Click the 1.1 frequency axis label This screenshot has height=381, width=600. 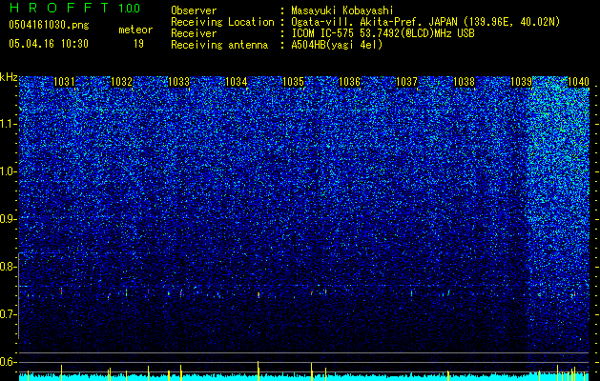tap(9, 124)
